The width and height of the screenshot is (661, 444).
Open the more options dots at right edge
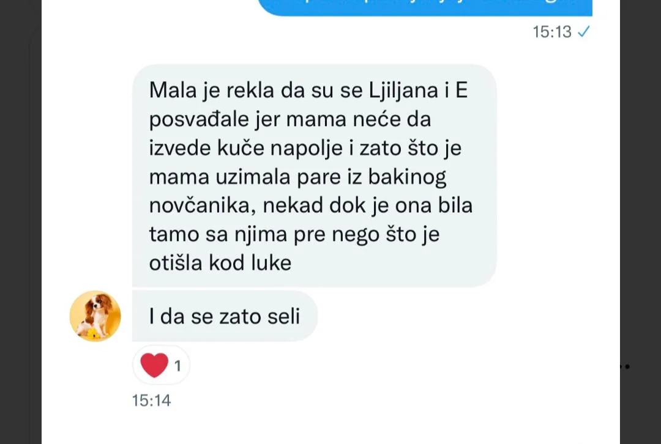[625, 366]
